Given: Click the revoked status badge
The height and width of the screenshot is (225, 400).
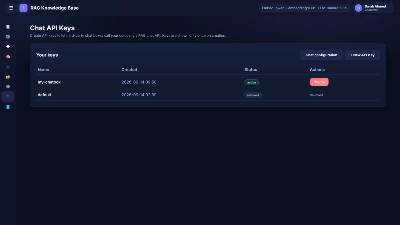Looking at the screenshot, I should (253, 95).
